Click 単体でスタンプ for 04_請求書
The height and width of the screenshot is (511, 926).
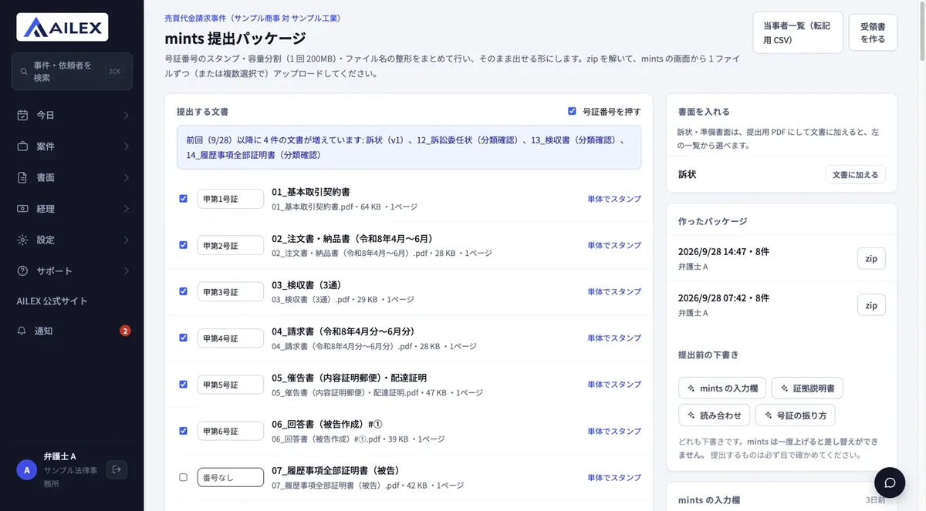pyautogui.click(x=614, y=338)
